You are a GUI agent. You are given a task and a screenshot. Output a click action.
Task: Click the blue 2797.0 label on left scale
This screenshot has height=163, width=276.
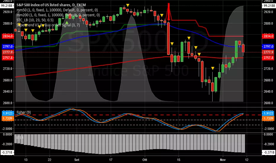click(x=8, y=47)
